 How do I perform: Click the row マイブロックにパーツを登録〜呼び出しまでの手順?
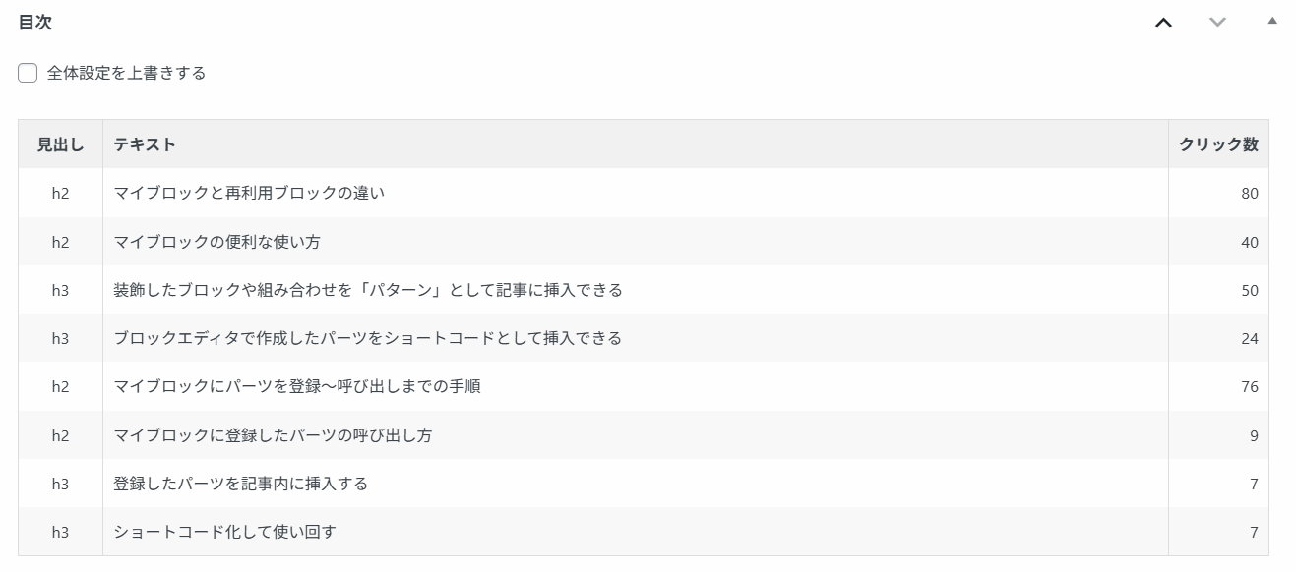pyautogui.click(x=644, y=386)
